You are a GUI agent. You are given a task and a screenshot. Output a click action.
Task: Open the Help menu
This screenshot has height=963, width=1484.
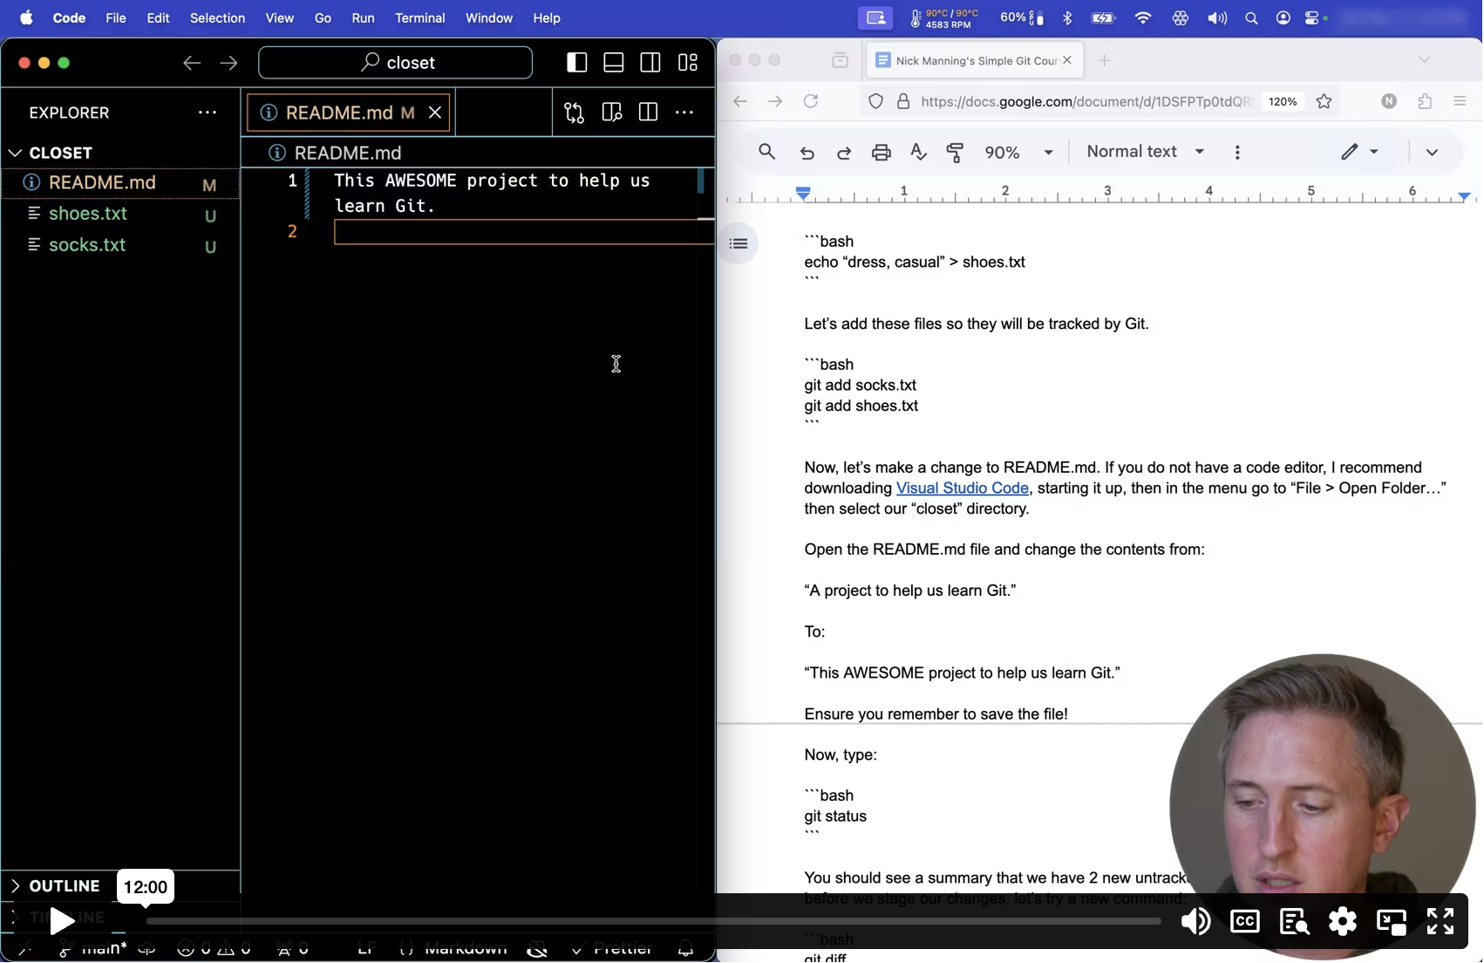click(x=547, y=17)
